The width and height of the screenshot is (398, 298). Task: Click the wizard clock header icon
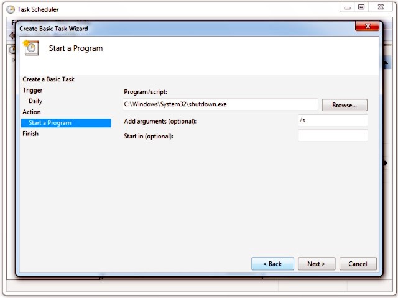click(31, 48)
